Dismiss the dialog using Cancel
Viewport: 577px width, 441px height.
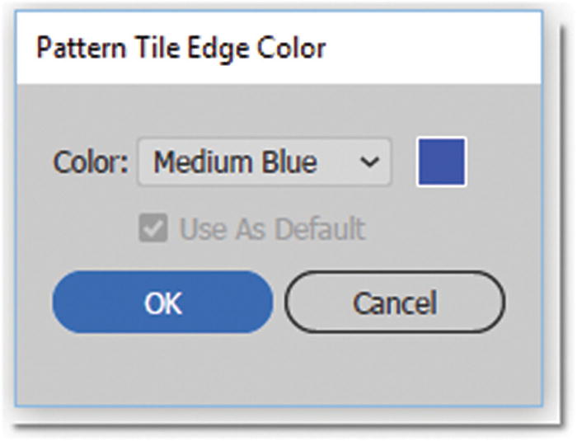pyautogui.click(x=394, y=303)
